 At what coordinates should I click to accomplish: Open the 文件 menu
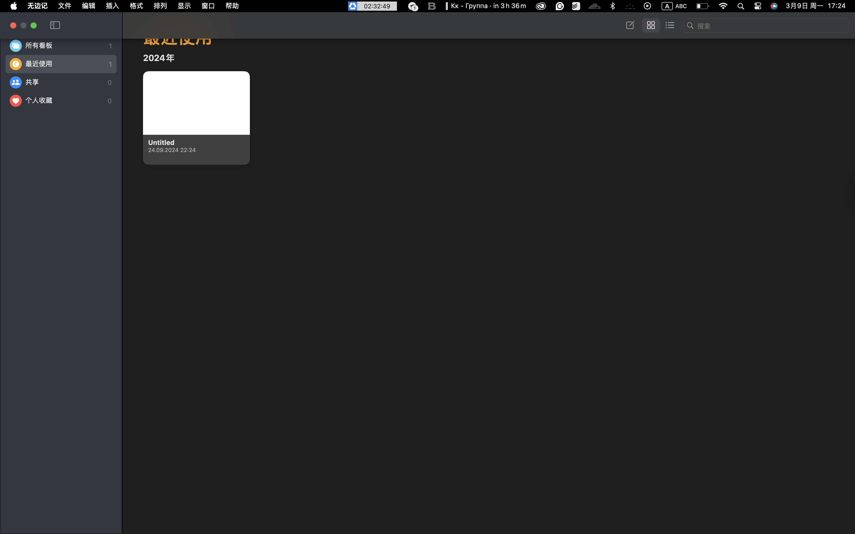[x=65, y=6]
